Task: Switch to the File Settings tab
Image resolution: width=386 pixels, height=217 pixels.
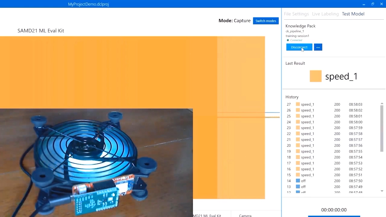Action: tap(296, 14)
